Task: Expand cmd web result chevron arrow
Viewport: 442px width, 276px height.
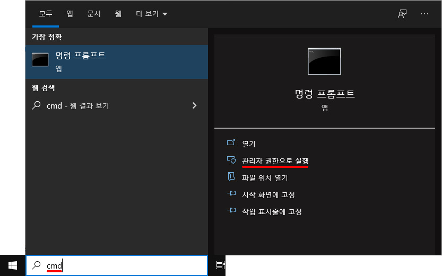Action: (194, 105)
